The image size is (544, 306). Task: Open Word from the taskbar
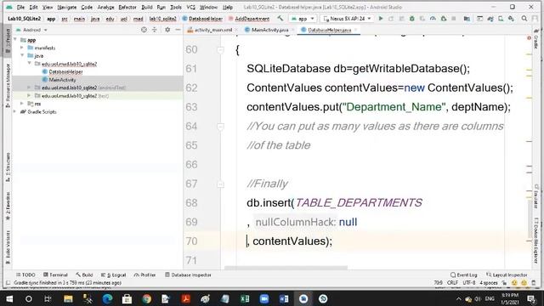click(x=284, y=298)
